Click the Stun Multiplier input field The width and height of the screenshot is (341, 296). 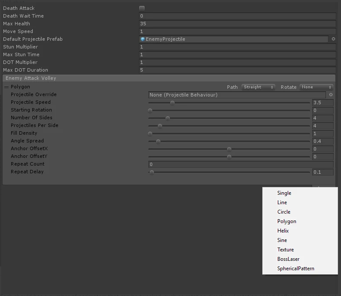coord(237,47)
